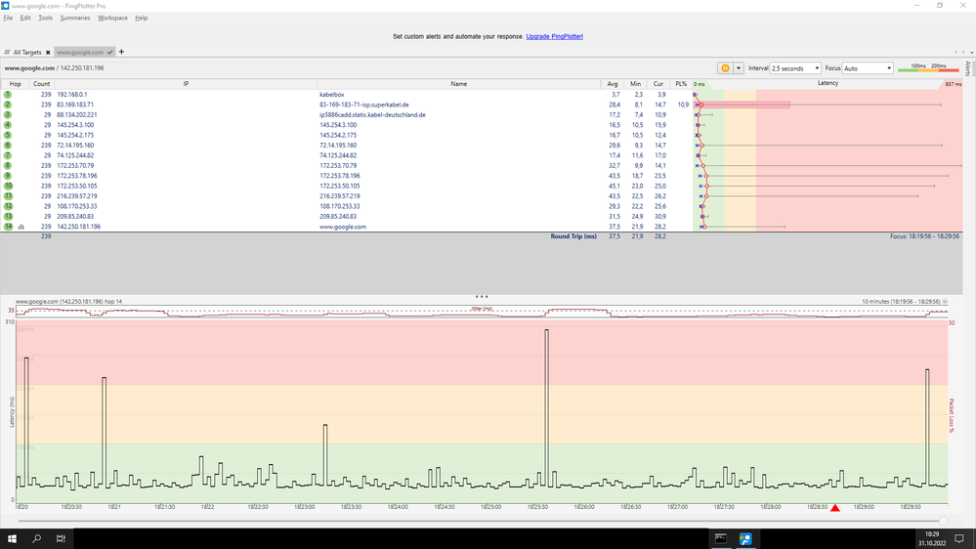This screenshot has height=549, width=976.
Task: Click IP 83.169.183.71 in hop 2
Action: [75, 105]
